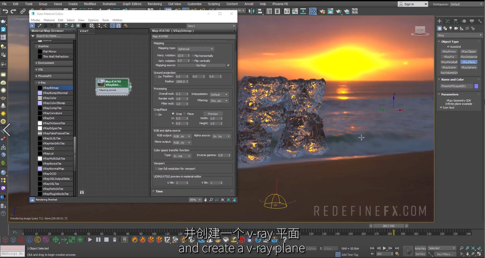Select Geometry category sphere icon

[x=439, y=28]
